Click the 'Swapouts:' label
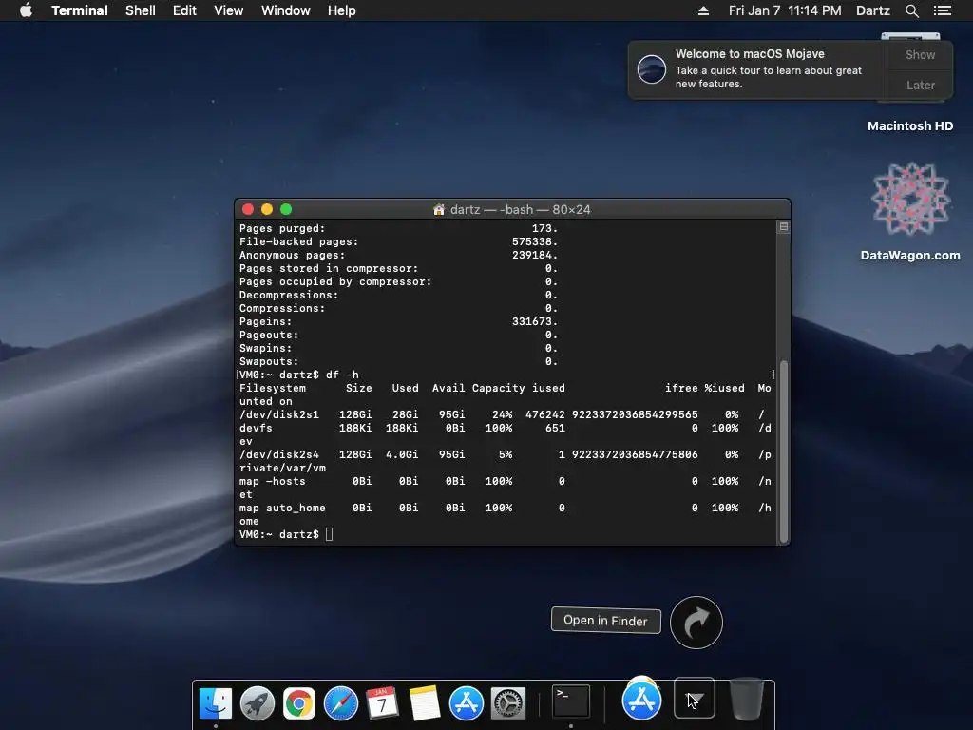The height and width of the screenshot is (730, 973). [x=269, y=361]
